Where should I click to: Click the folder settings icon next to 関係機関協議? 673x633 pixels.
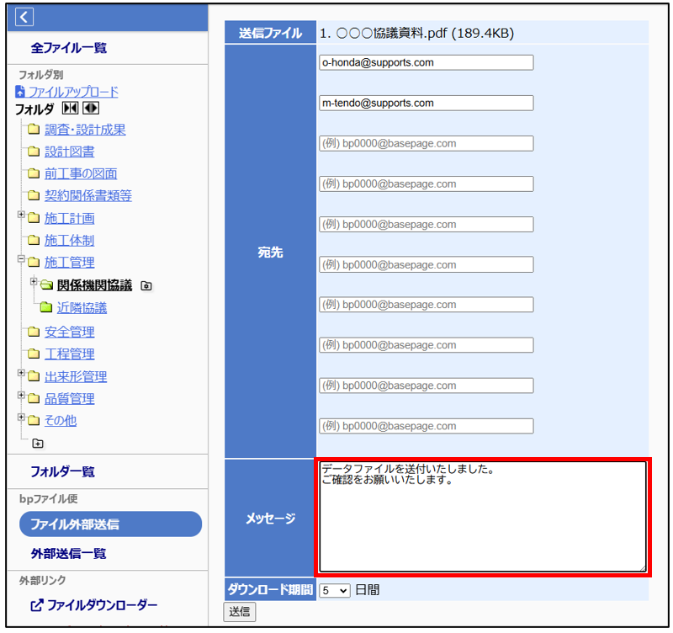pos(146,286)
